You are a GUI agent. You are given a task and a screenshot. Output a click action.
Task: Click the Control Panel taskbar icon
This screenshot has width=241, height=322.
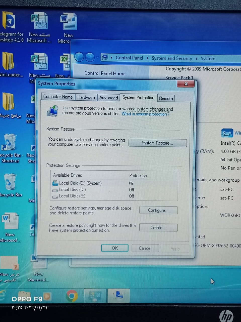point(95,296)
